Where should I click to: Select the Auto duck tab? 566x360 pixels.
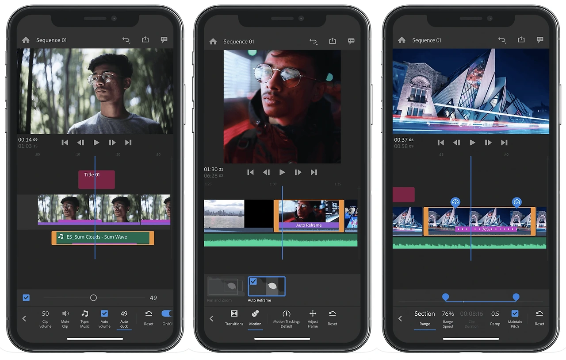124,319
